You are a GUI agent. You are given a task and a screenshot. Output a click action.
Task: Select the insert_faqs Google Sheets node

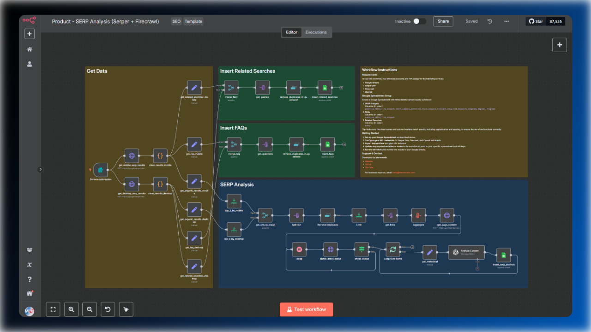[x=328, y=144]
